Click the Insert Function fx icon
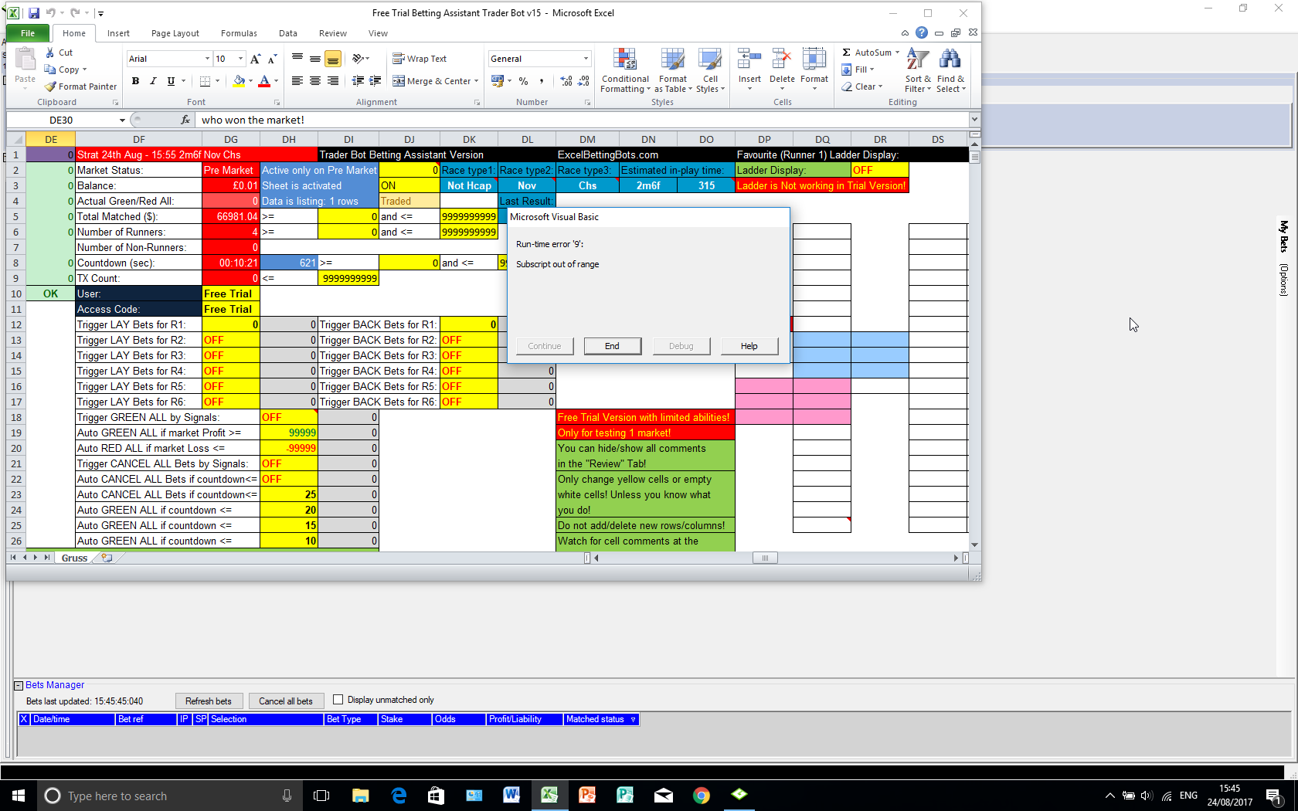This screenshot has width=1298, height=811. pos(185,120)
